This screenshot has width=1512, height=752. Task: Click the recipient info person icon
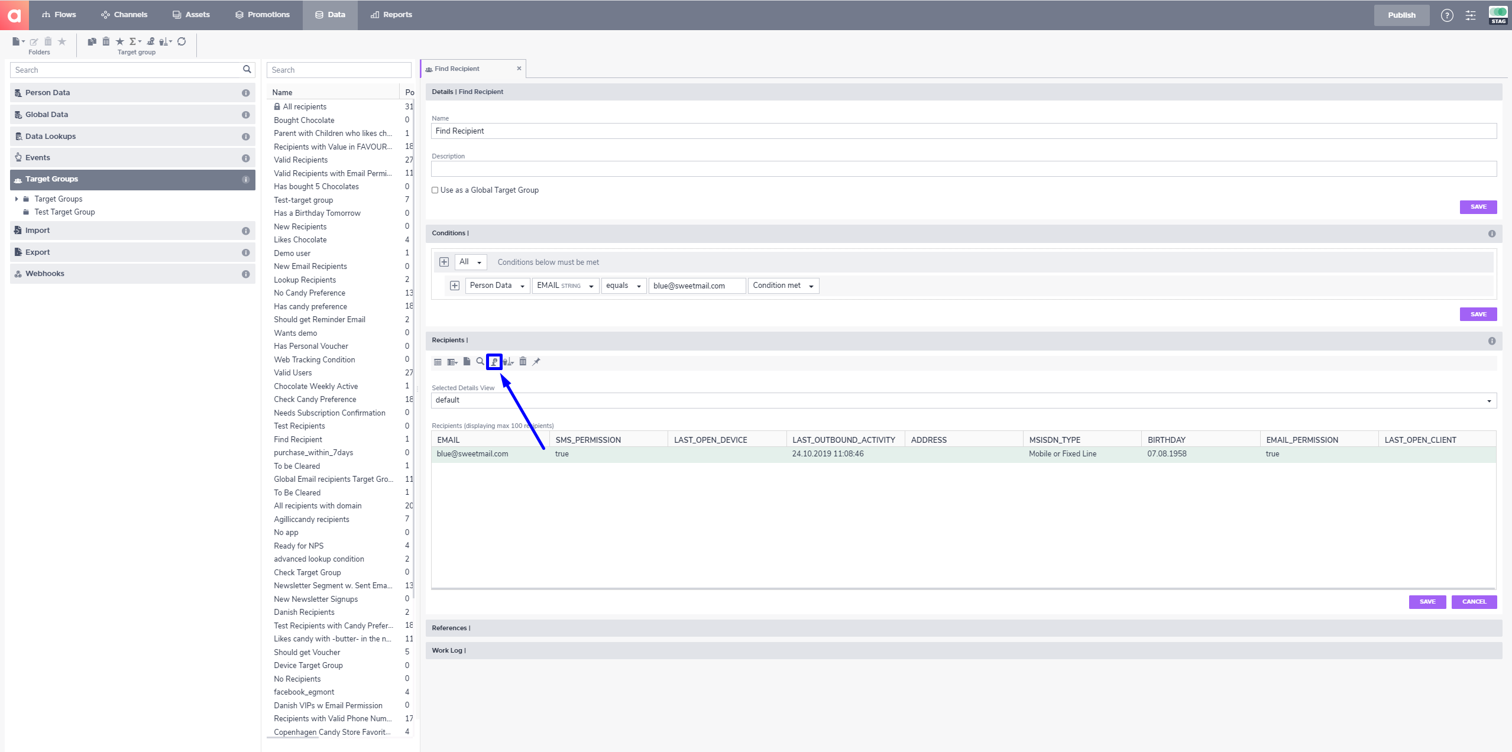494,362
